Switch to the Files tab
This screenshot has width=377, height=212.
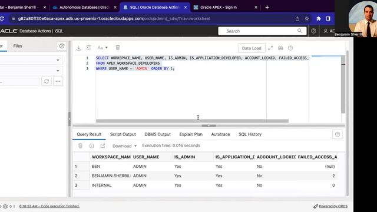click(18, 46)
